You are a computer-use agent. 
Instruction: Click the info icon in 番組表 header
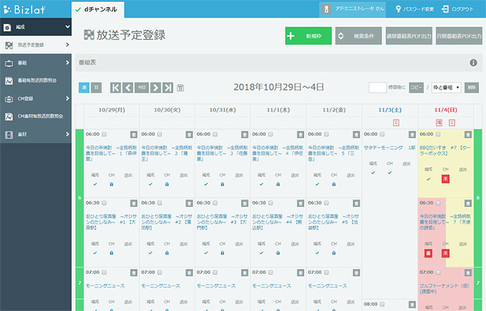(473, 63)
